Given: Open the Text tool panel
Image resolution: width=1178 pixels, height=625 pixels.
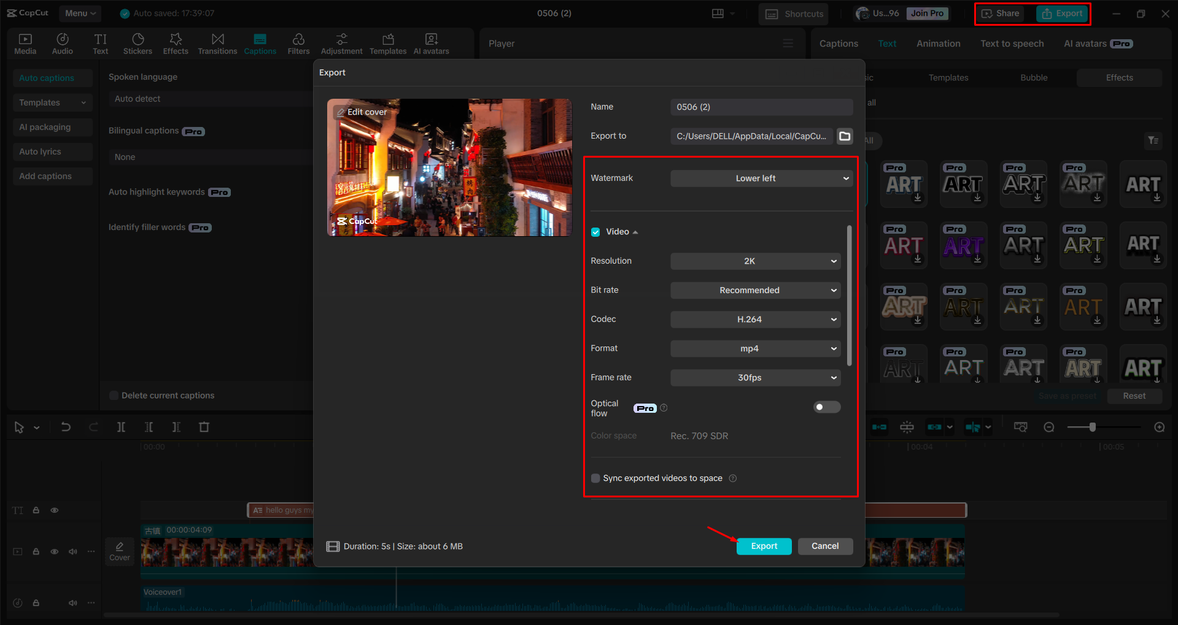Looking at the screenshot, I should [x=100, y=44].
